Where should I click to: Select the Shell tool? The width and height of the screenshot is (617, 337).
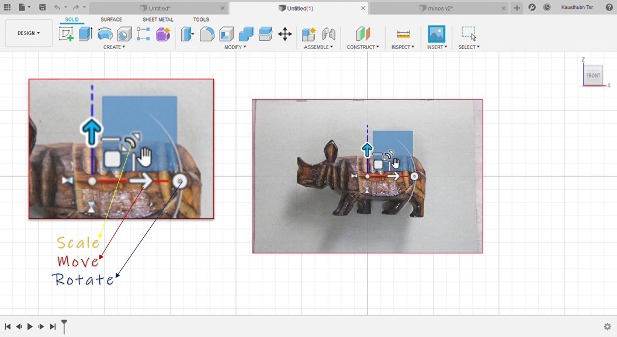click(x=227, y=34)
